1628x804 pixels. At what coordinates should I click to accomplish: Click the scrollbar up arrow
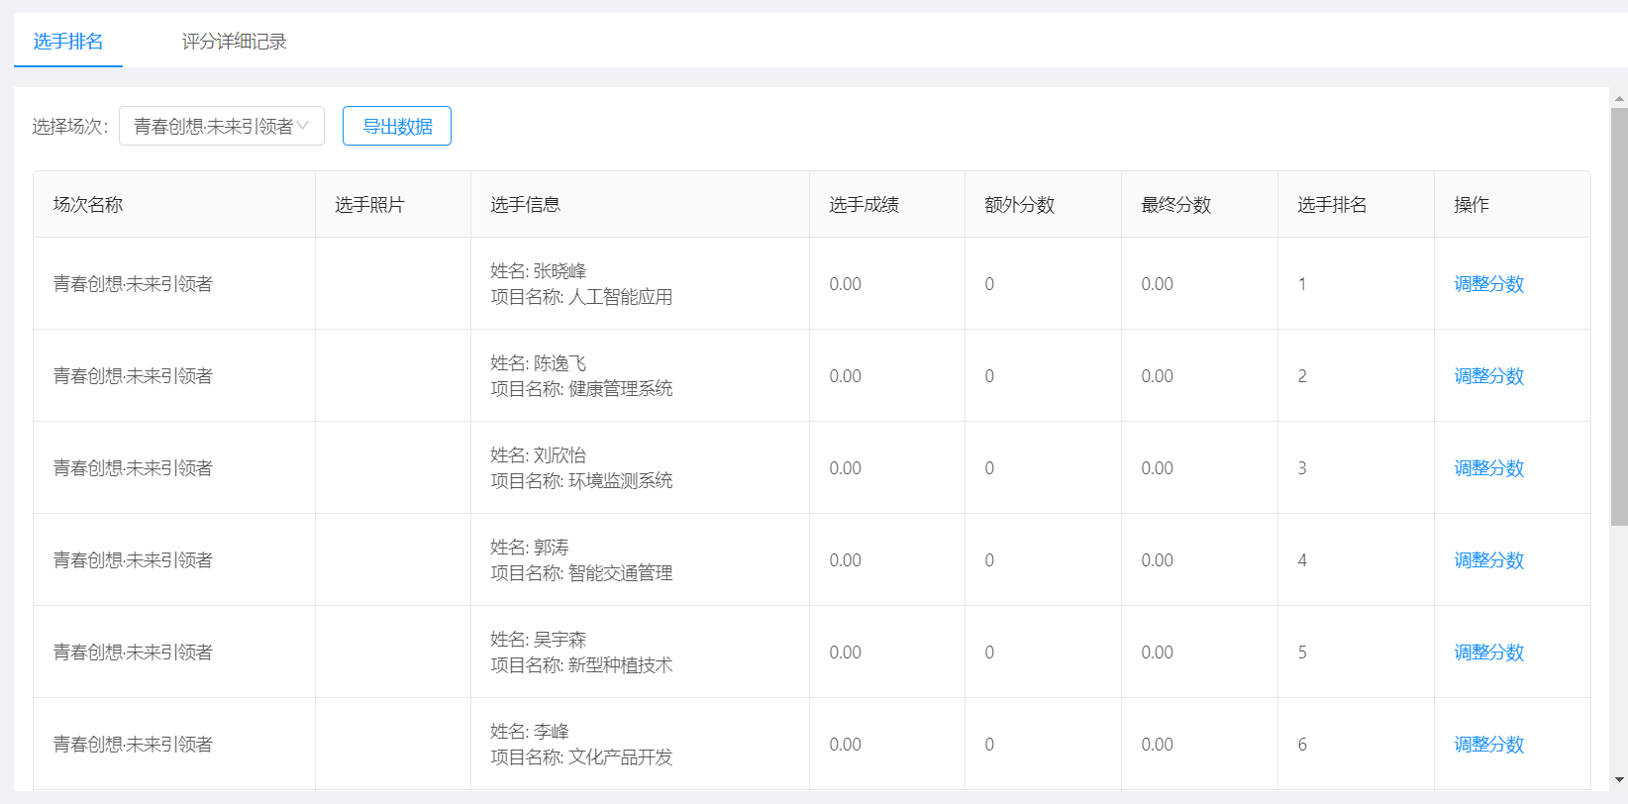1619,99
